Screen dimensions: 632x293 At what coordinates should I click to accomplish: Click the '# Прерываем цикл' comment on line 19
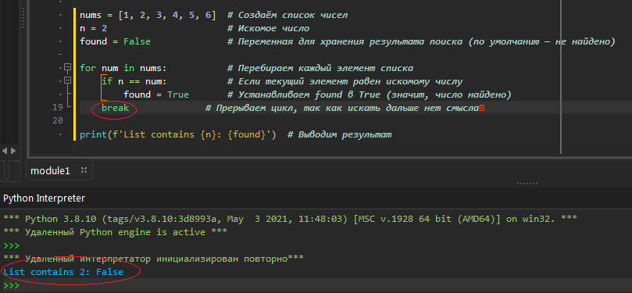[342, 108]
